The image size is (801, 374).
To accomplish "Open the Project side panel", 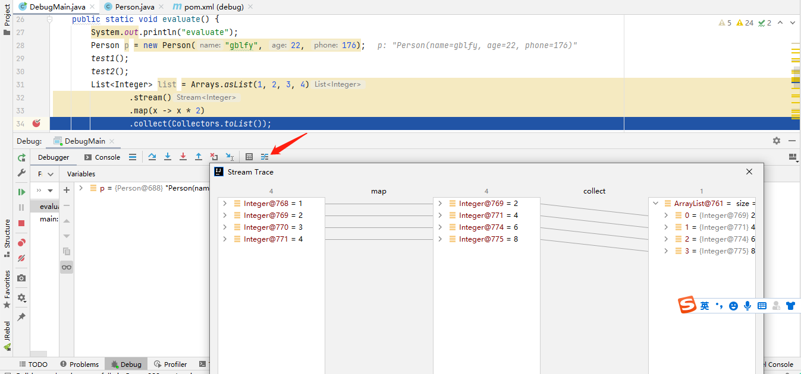I will (7, 20).
